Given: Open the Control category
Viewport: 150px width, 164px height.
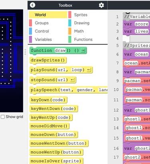Looking at the screenshot, I should pos(42,31).
